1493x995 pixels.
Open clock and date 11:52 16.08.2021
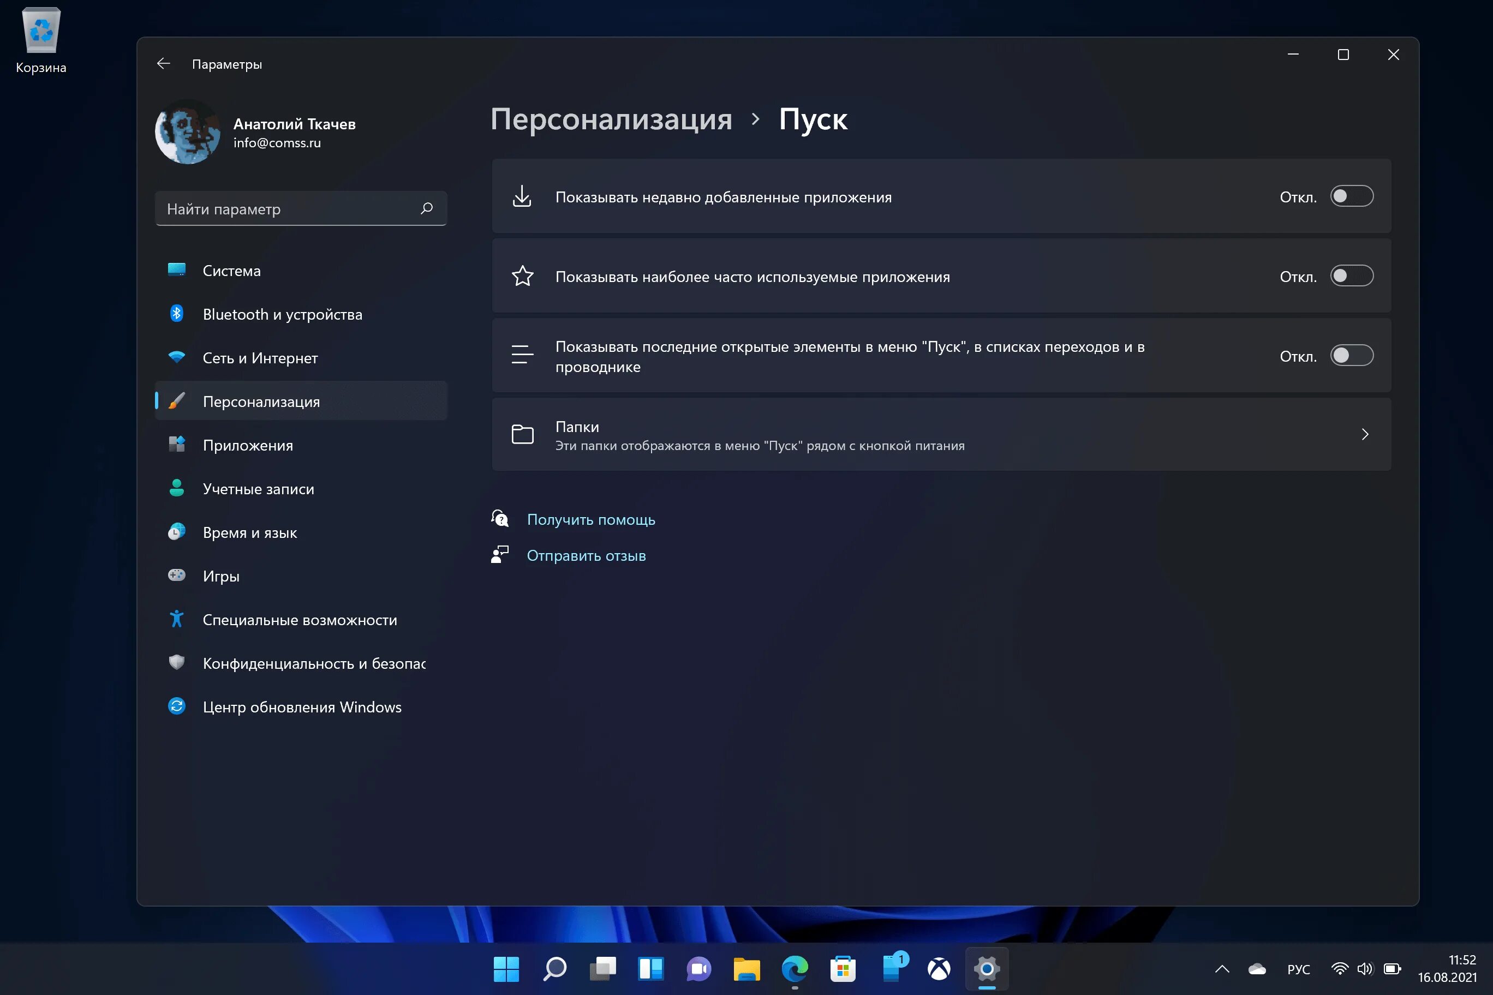click(x=1447, y=969)
